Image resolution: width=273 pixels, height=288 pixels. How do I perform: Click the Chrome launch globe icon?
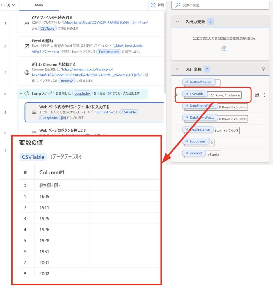(27, 73)
